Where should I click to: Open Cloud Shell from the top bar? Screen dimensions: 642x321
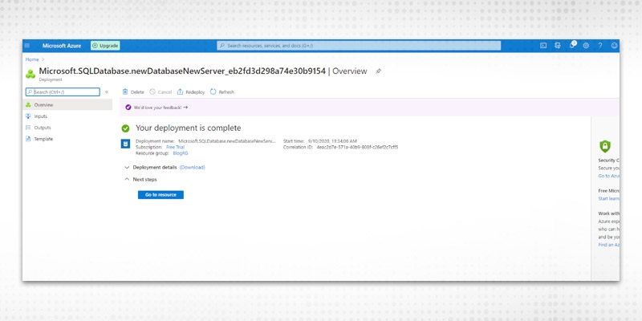pyautogui.click(x=543, y=46)
